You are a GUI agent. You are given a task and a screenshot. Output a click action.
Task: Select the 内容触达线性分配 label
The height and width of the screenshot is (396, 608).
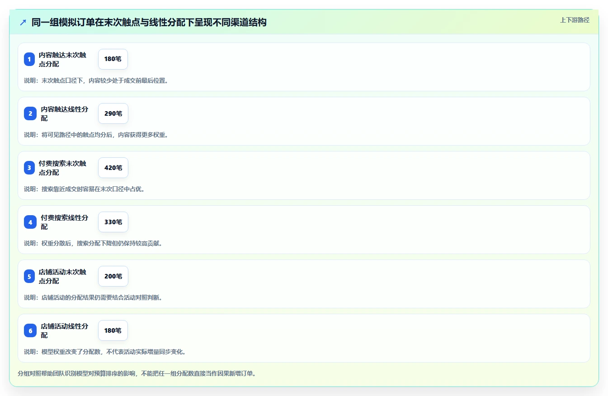[65, 113]
